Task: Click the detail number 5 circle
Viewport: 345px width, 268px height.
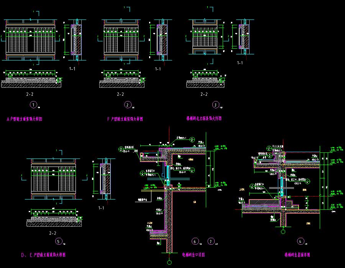Action: point(58,242)
